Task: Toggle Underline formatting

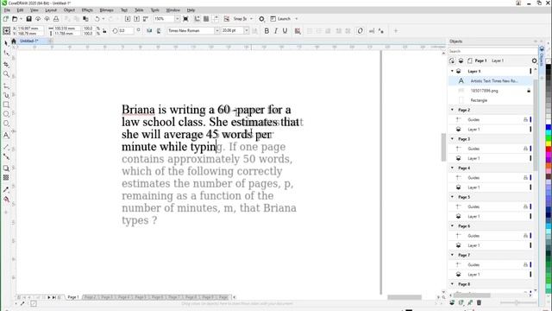Action: [285, 31]
